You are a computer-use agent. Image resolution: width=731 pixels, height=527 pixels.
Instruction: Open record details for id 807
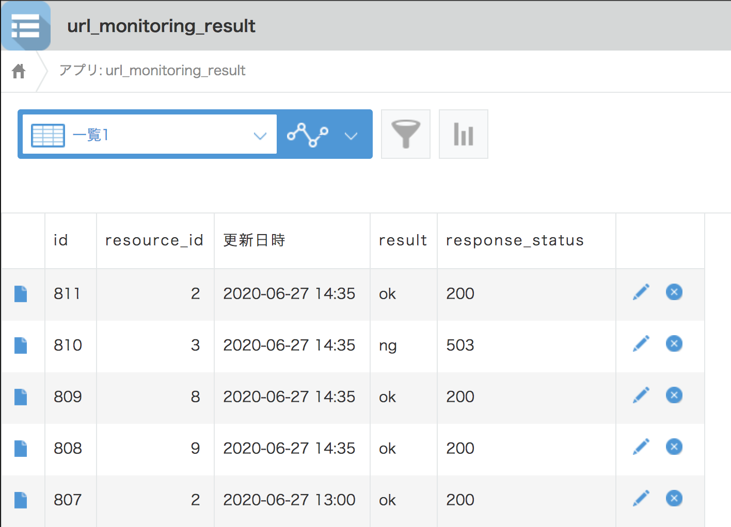coord(21,500)
